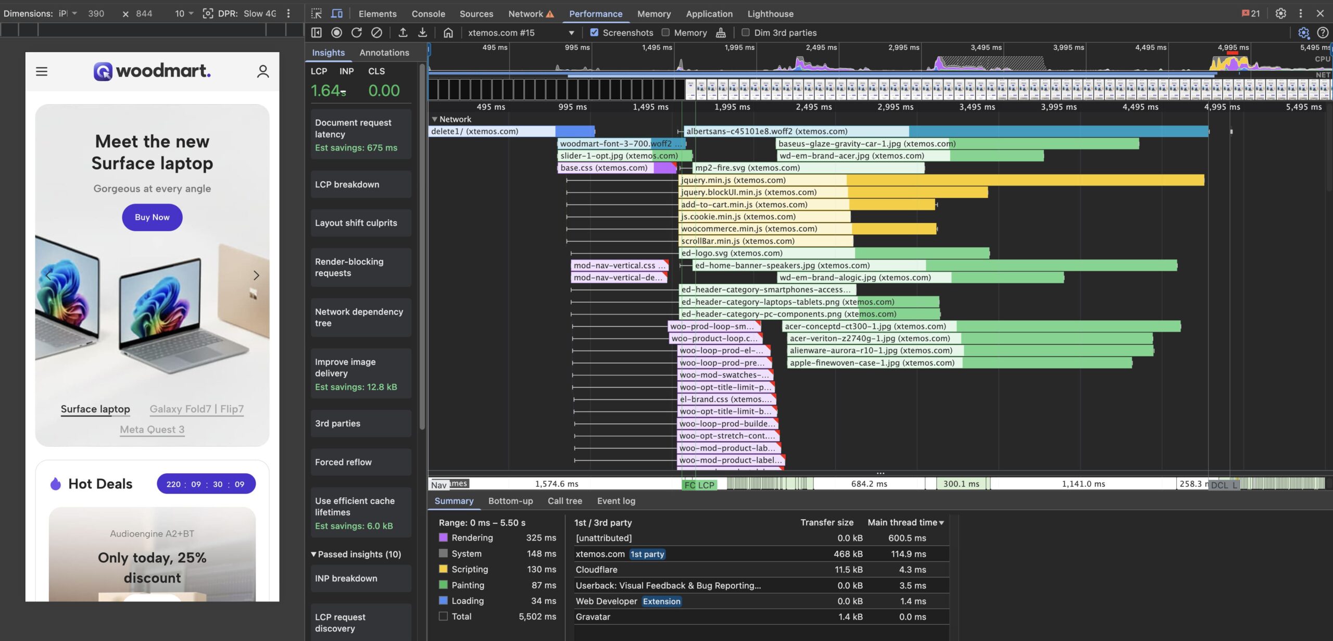Open the DevTools settings gear icon
Image resolution: width=1333 pixels, height=641 pixels.
(1280, 14)
